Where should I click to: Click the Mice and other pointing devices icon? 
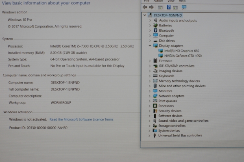[155, 86]
